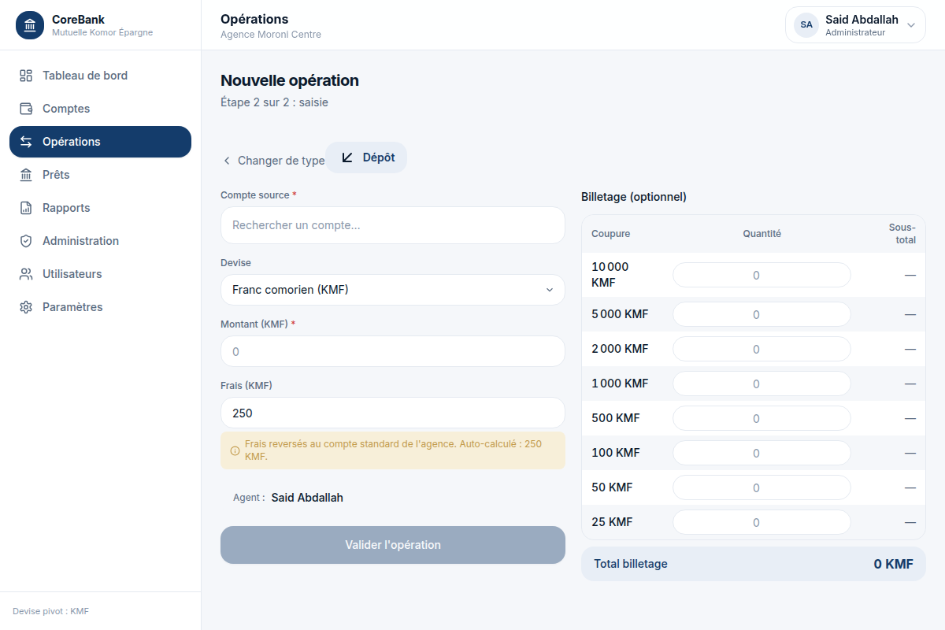Open Paramètres

(x=100, y=307)
